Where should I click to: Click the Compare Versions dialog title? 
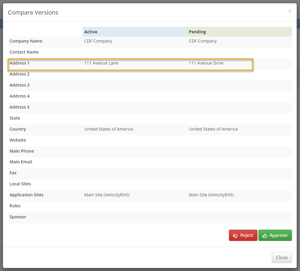click(x=33, y=12)
